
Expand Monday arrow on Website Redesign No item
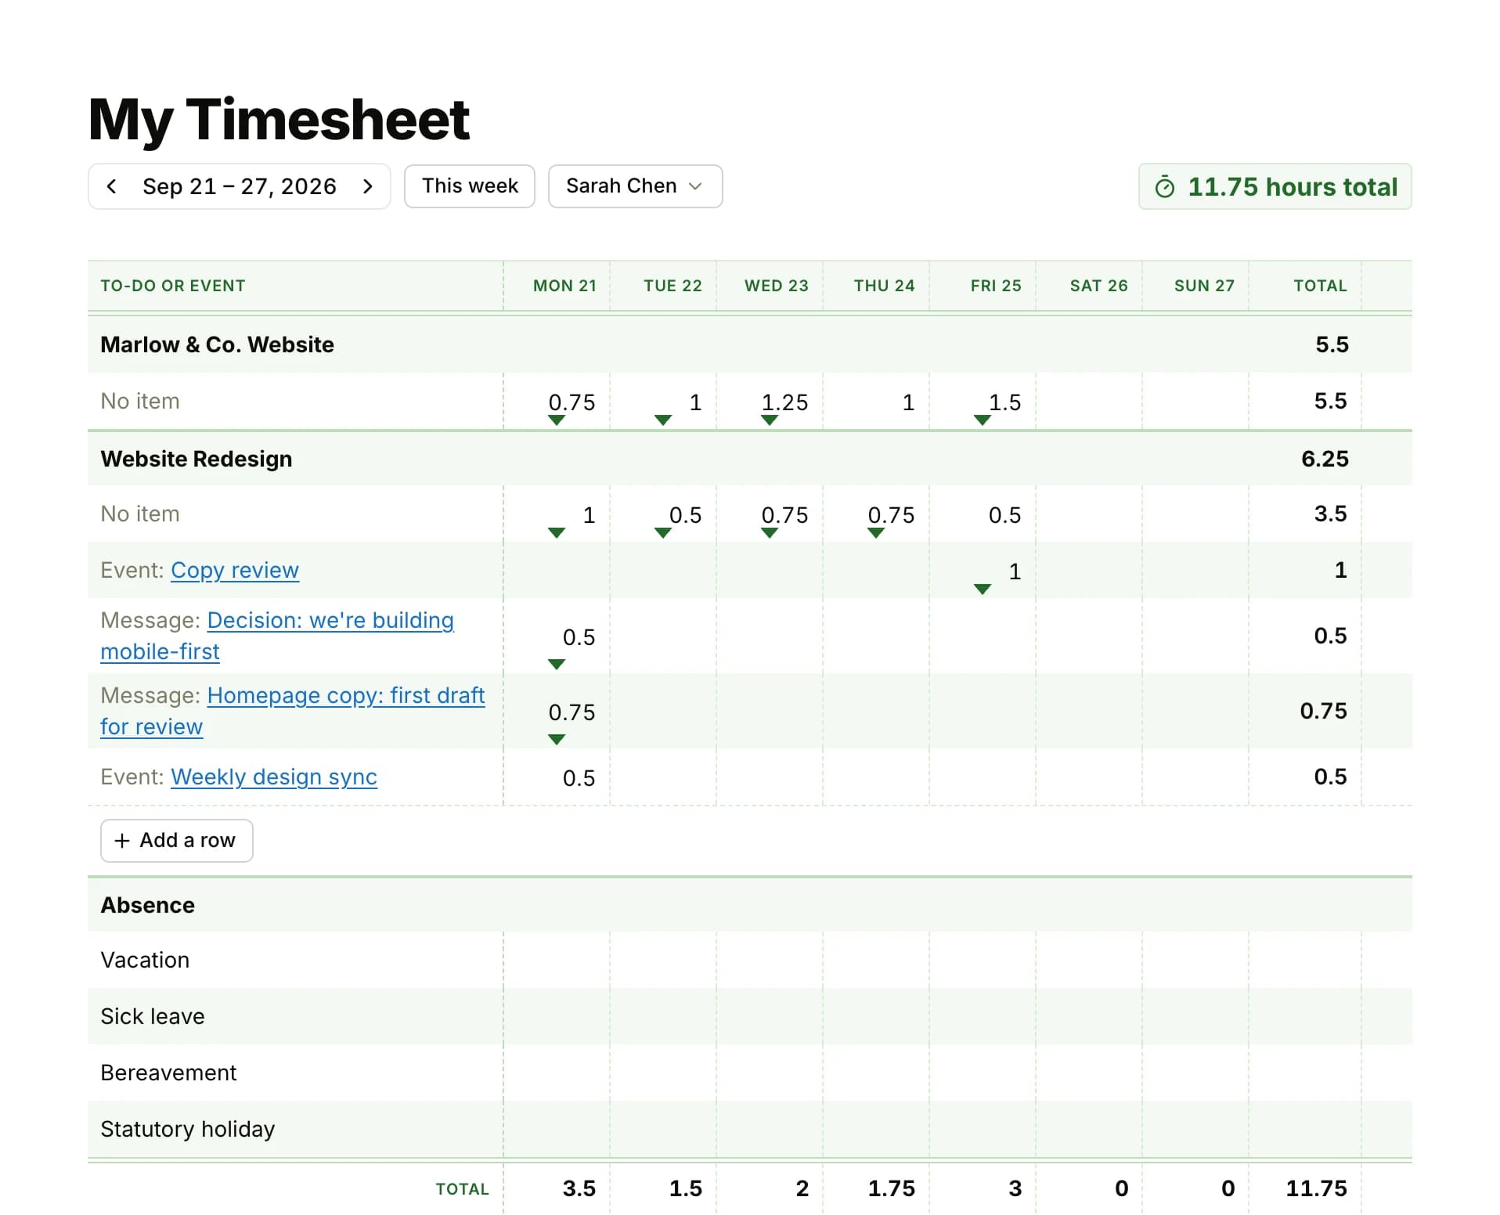(557, 533)
